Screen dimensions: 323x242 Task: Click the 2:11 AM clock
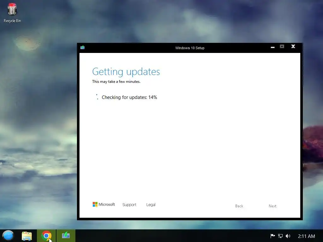(306, 236)
